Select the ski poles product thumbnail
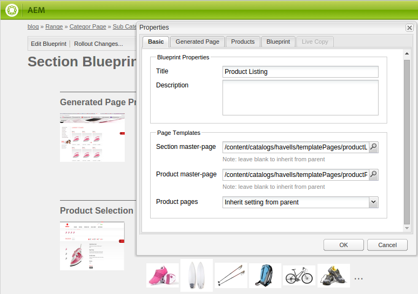Screen dimensions: 418x294 pos(231,275)
